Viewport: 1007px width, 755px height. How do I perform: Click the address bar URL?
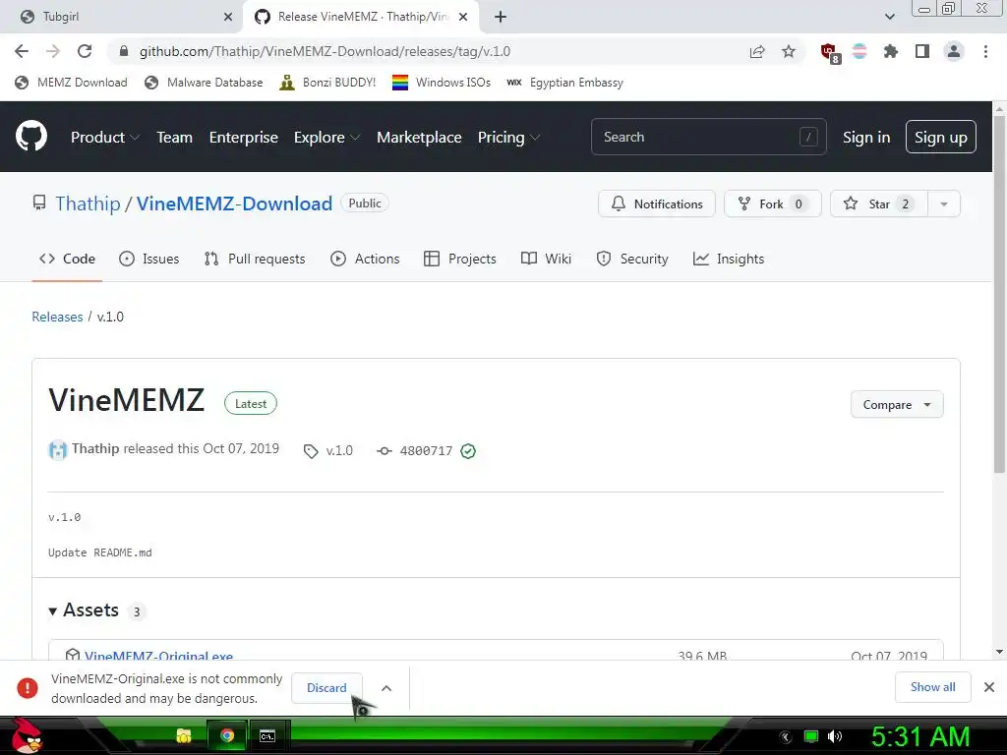pos(325,51)
